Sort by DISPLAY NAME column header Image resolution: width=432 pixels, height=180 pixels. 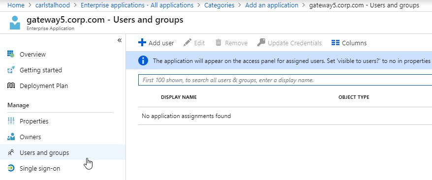(x=179, y=97)
